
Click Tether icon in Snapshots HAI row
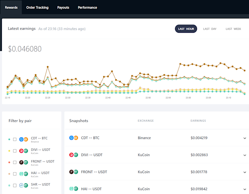pyautogui.click(x=76, y=189)
